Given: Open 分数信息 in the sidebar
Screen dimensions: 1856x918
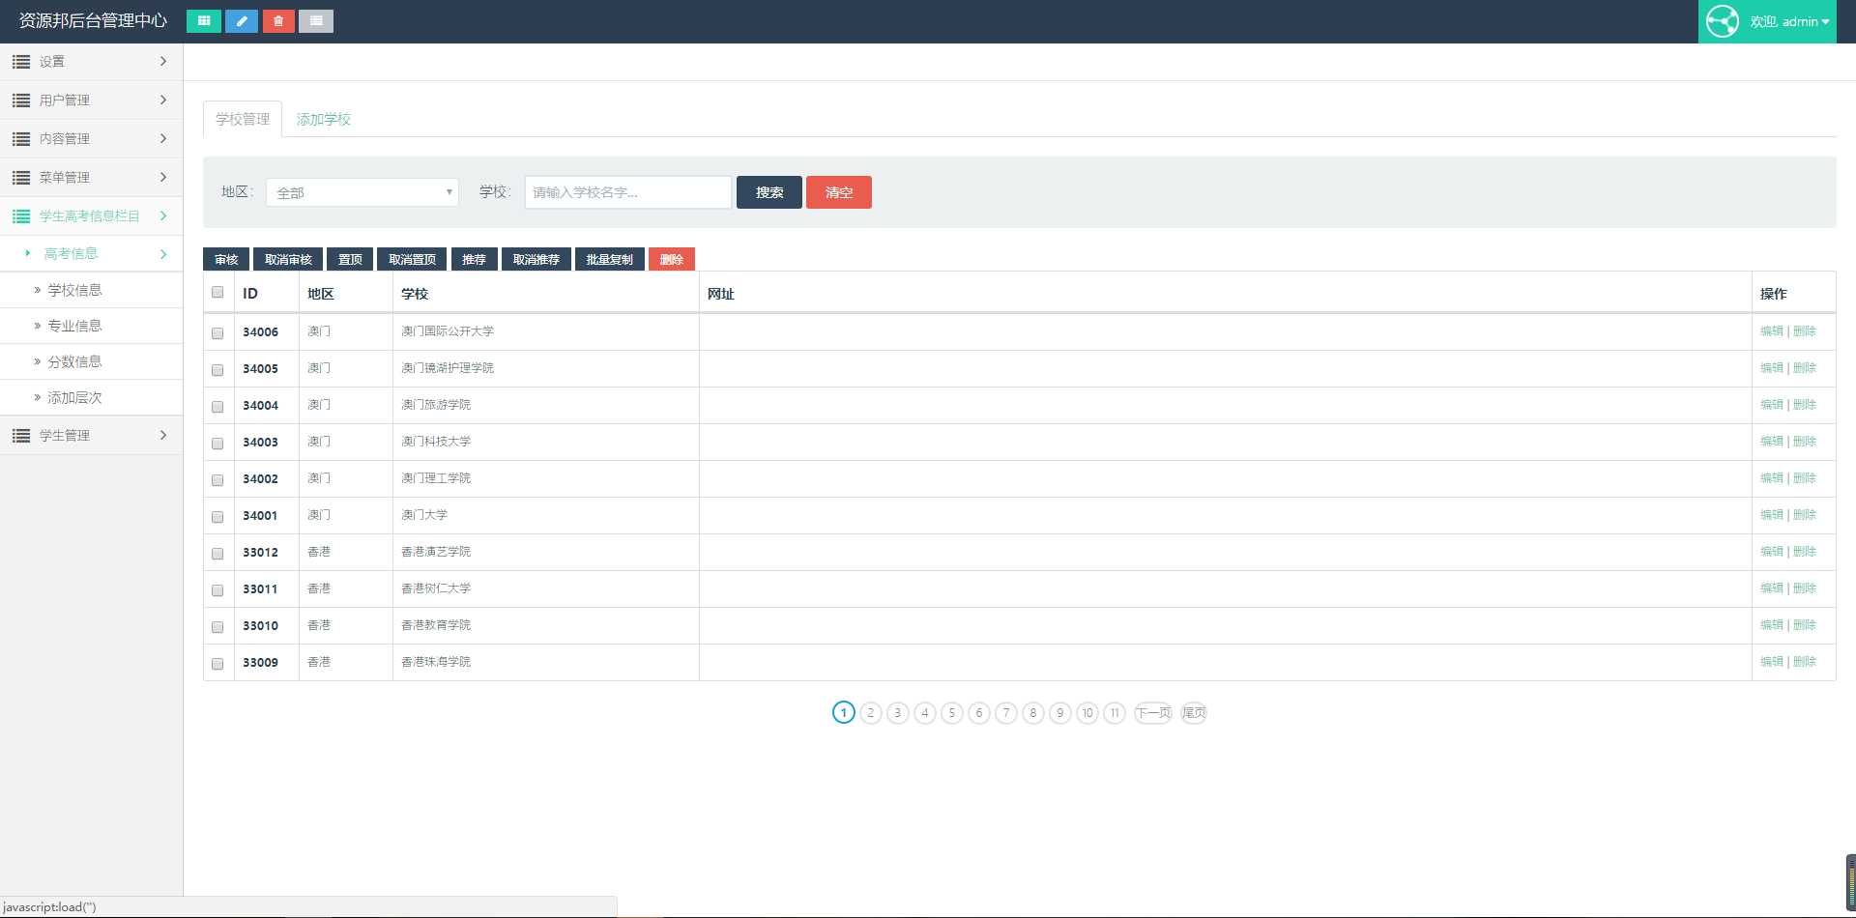Looking at the screenshot, I should click(74, 361).
